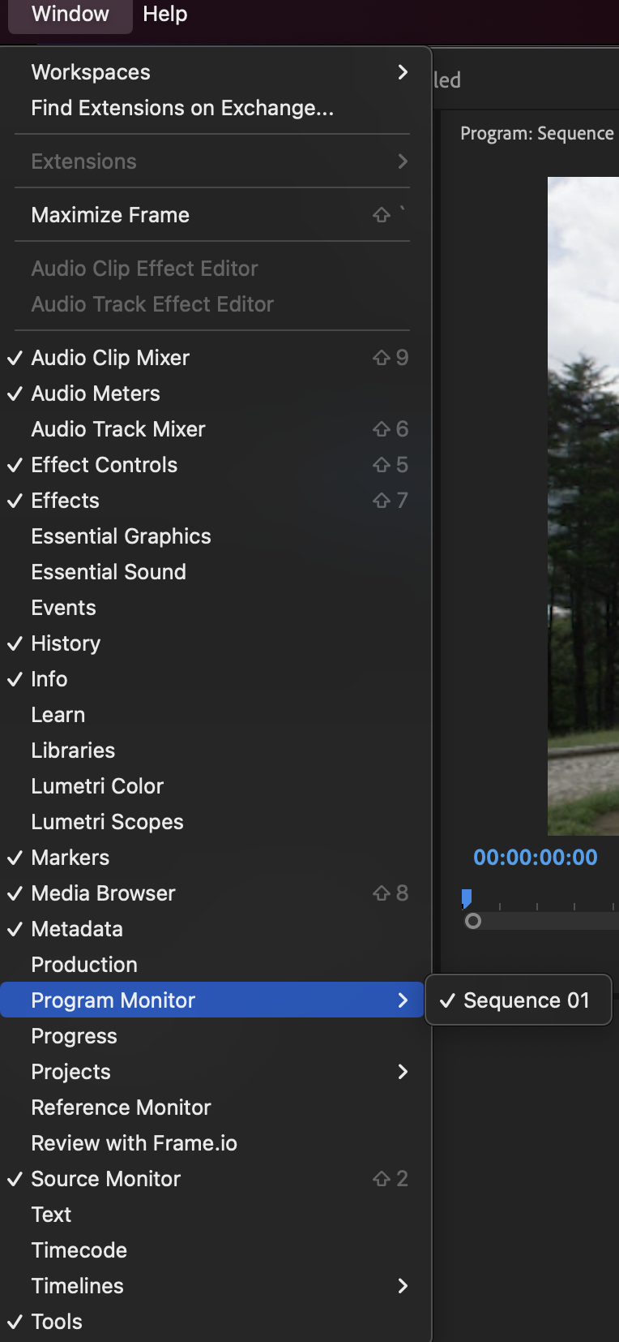This screenshot has width=619, height=1342.
Task: Click Find Extensions on Exchange
Action: tap(182, 108)
